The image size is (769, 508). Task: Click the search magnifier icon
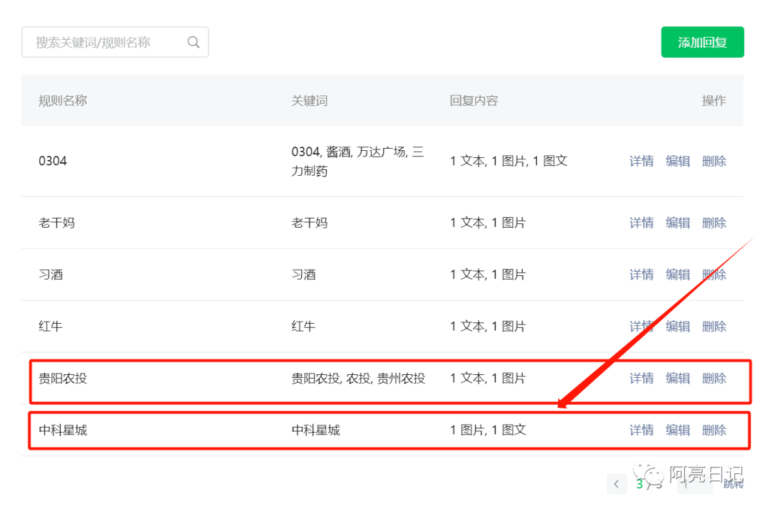(193, 42)
